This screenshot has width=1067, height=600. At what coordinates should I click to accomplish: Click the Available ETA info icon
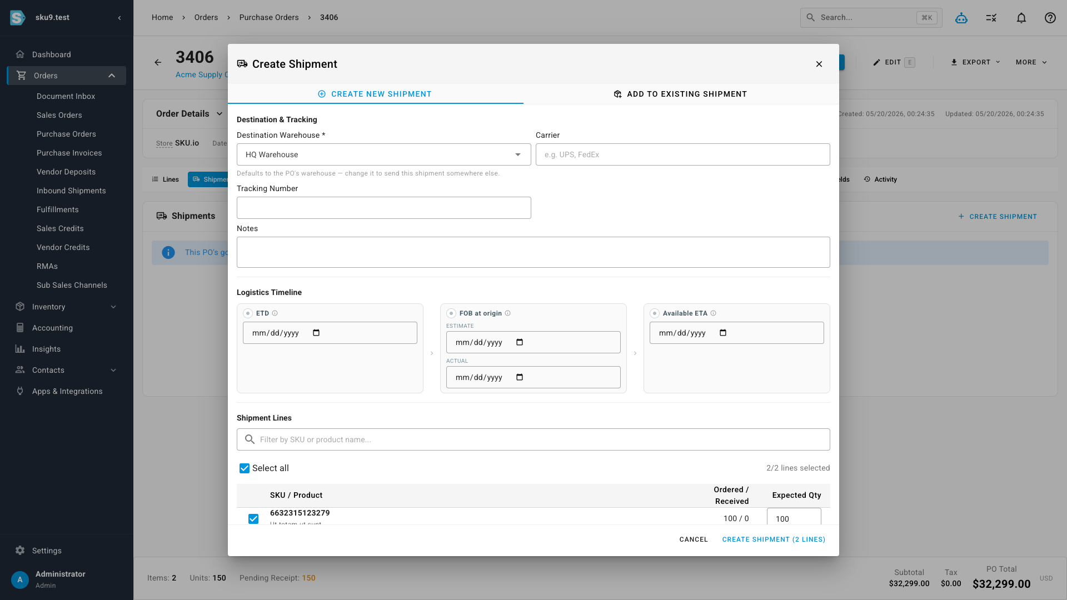click(714, 313)
